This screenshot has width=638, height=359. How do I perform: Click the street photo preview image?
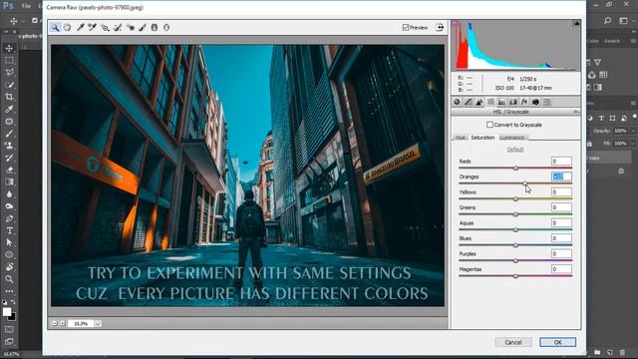(x=248, y=176)
